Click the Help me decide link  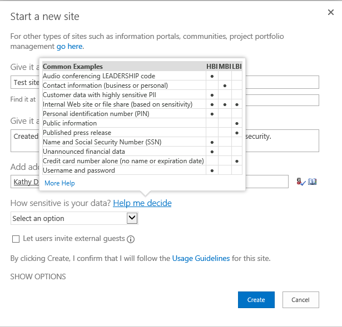point(142,203)
